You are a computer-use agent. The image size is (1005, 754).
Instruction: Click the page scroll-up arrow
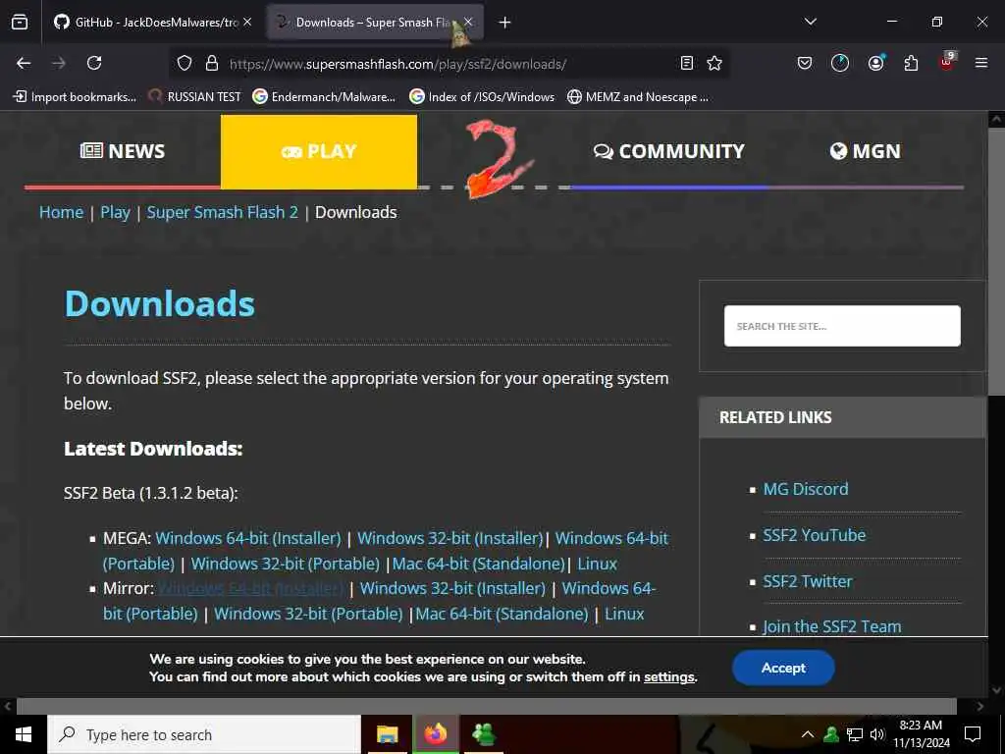pyautogui.click(x=996, y=119)
